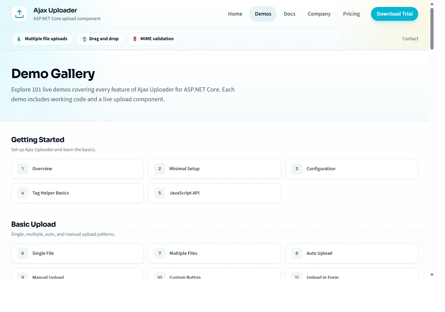The image size is (445, 312).
Task: Open the Auto Upload demo card
Action: [x=352, y=253]
